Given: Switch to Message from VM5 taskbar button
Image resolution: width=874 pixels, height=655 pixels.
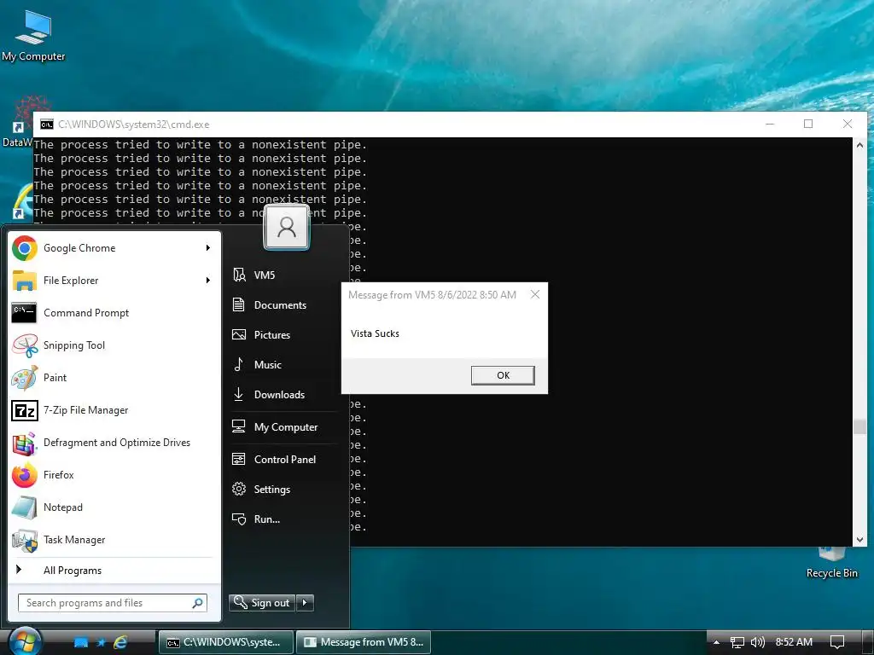Looking at the screenshot, I should [x=363, y=642].
